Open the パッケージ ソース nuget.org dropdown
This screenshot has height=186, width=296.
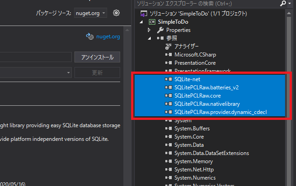pyautogui.click(x=91, y=13)
